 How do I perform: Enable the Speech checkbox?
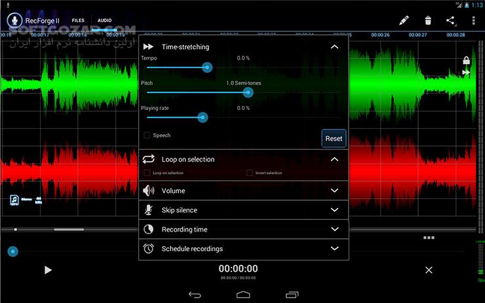click(147, 135)
